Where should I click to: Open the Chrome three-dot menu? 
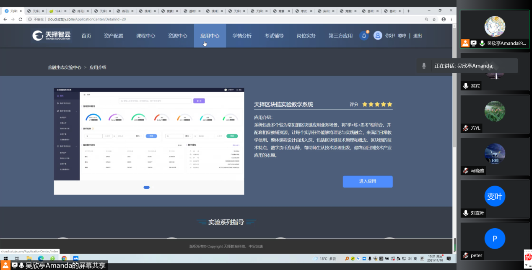pyautogui.click(x=452, y=19)
